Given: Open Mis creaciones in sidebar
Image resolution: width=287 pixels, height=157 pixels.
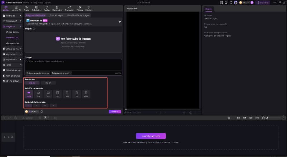Looking at the screenshot, I should tap(12, 43).
